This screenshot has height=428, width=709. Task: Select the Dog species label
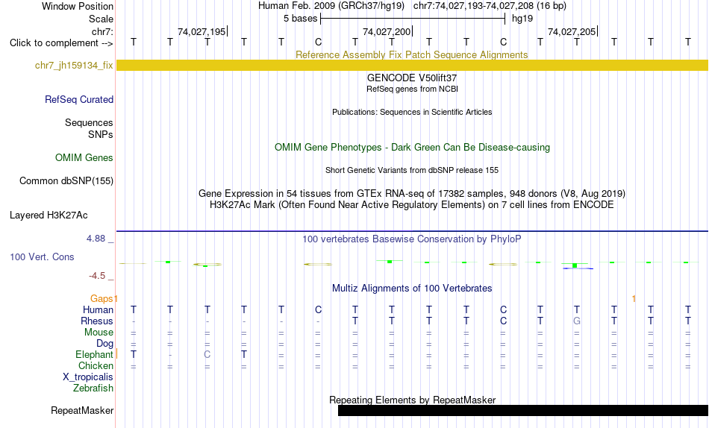pos(104,344)
